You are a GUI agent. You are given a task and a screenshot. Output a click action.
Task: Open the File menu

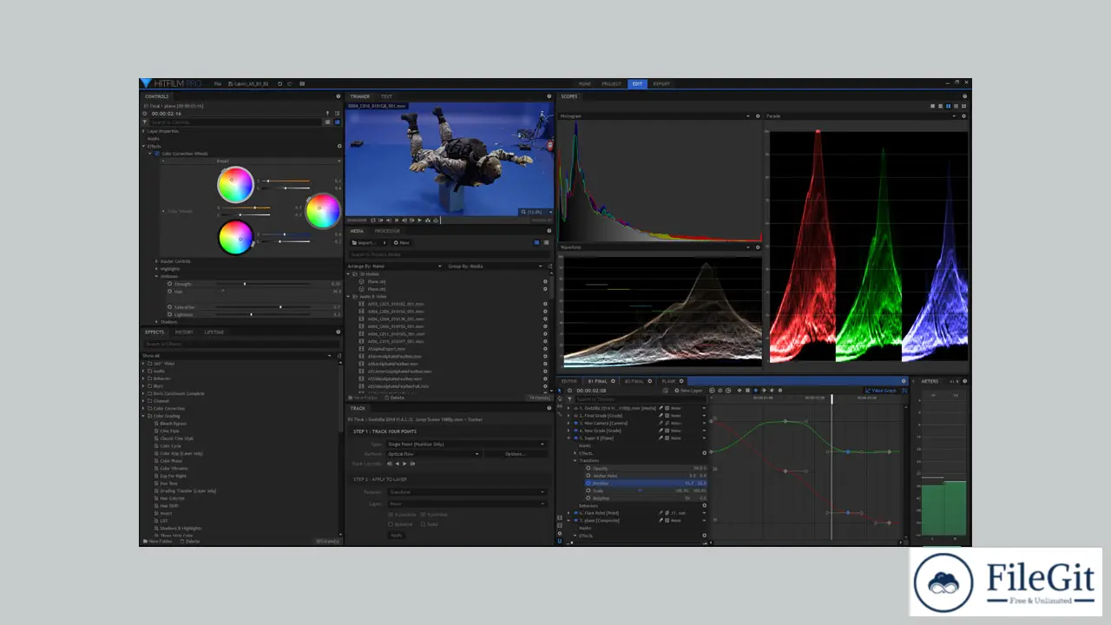click(218, 83)
